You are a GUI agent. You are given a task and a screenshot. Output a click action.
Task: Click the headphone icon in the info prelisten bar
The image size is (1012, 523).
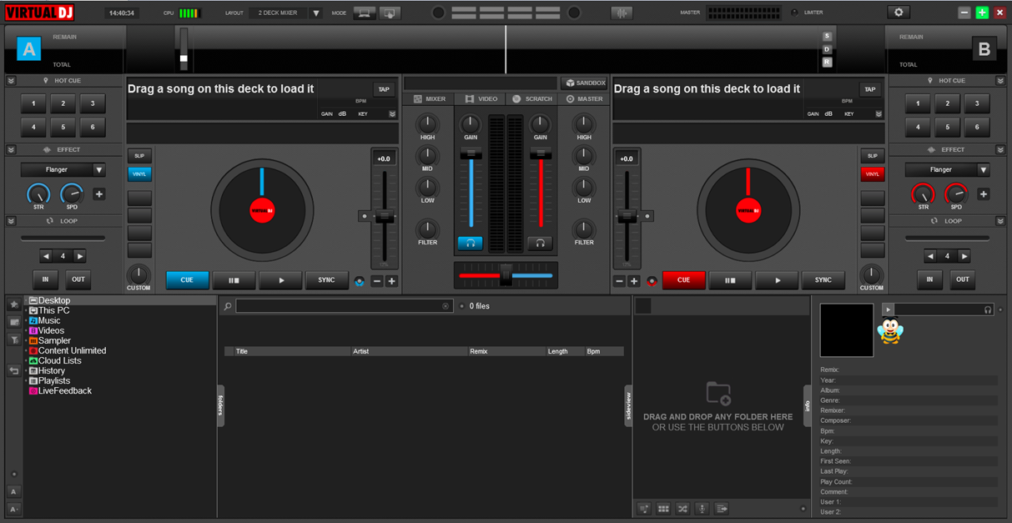point(988,309)
